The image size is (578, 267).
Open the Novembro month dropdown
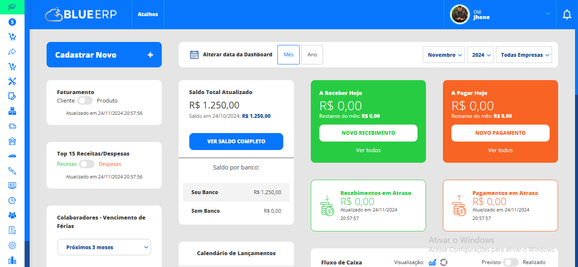click(x=444, y=55)
